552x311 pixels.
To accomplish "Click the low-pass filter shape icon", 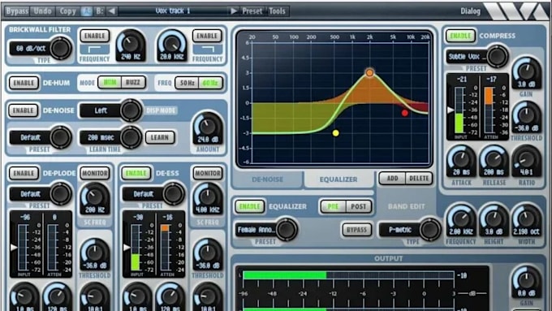I will [x=207, y=50].
